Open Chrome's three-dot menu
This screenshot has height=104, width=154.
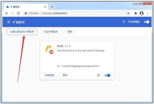[147, 13]
